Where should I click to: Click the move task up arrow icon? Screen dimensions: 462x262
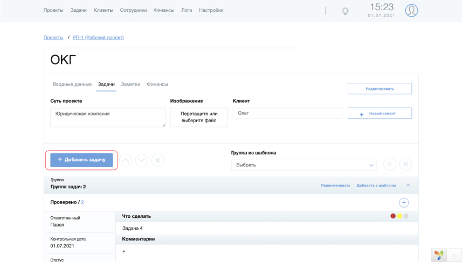tap(126, 160)
